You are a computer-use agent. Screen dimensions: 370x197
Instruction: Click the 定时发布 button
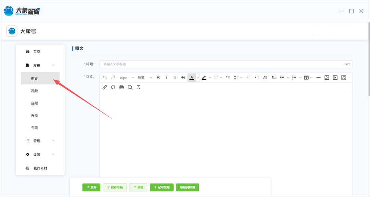click(162, 187)
